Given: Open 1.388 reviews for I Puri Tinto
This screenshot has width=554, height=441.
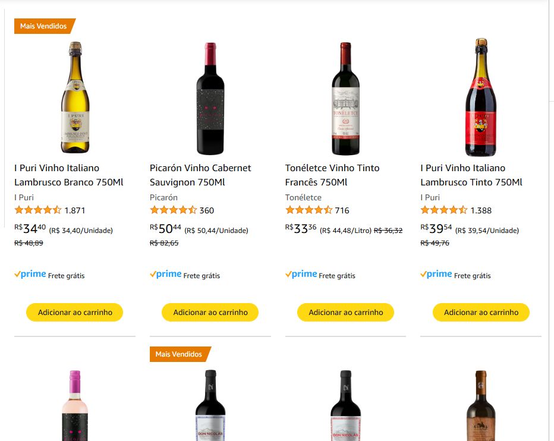Looking at the screenshot, I should click(x=481, y=210).
